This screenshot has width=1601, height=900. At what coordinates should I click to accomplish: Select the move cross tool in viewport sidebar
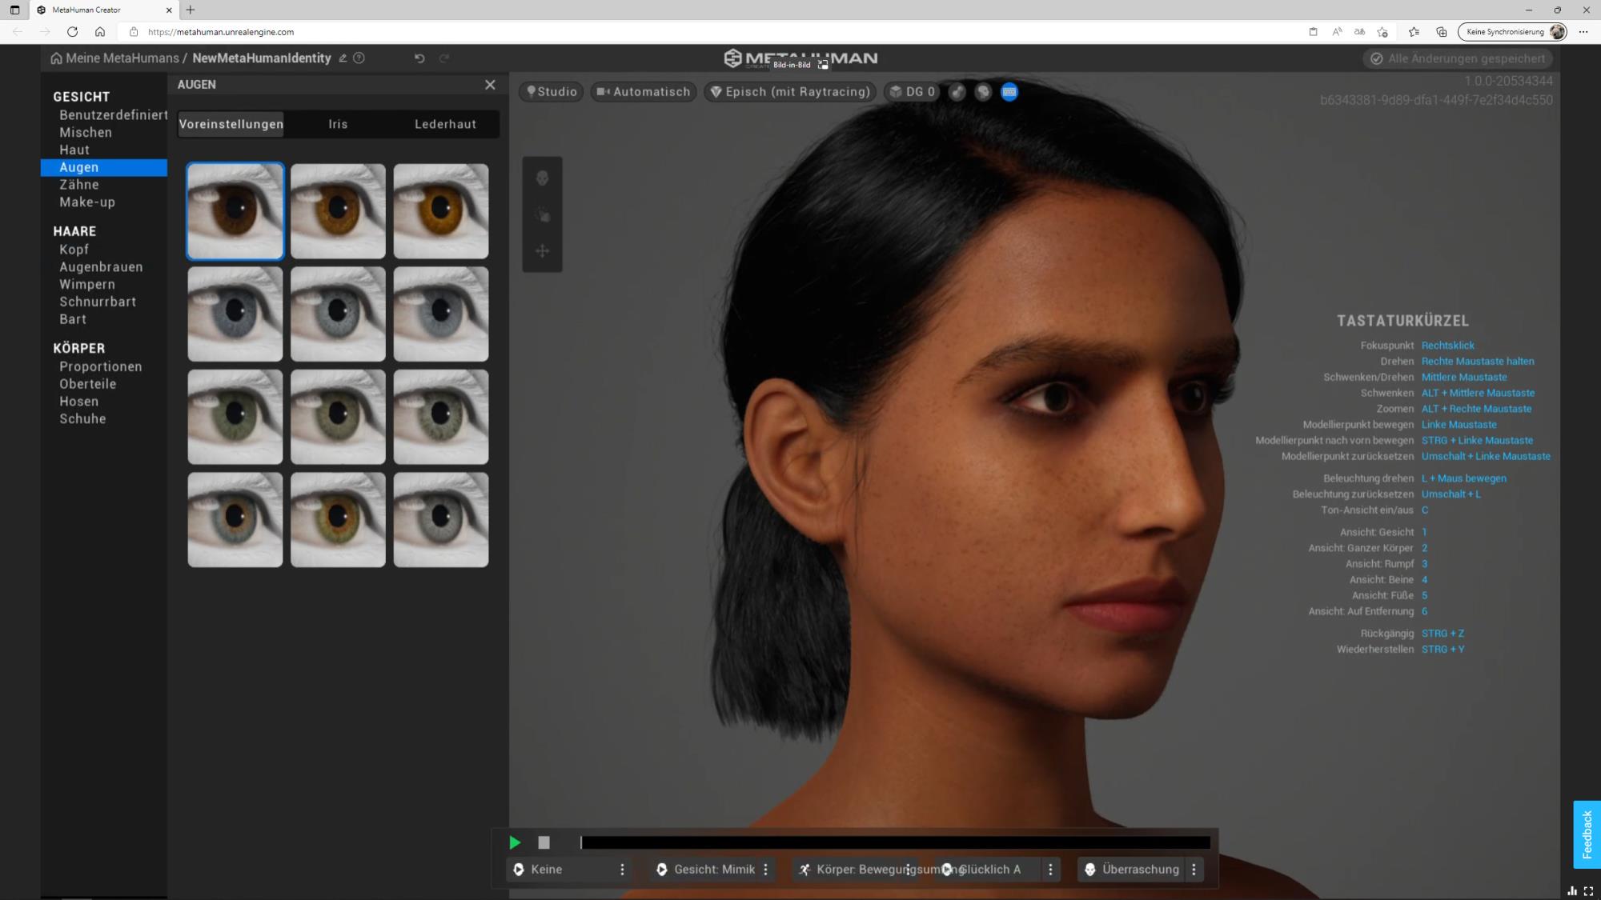542,251
